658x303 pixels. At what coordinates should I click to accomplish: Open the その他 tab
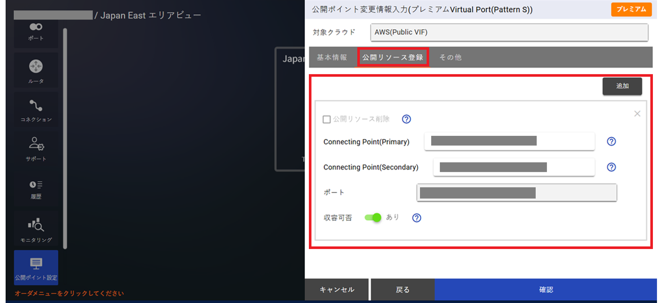coord(450,57)
